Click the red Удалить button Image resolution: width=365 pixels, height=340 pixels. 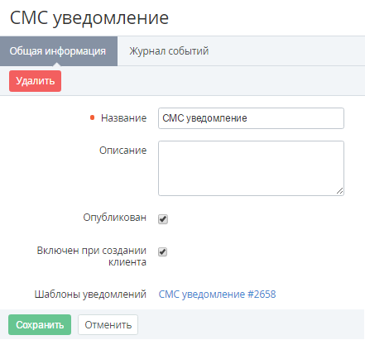pos(35,81)
